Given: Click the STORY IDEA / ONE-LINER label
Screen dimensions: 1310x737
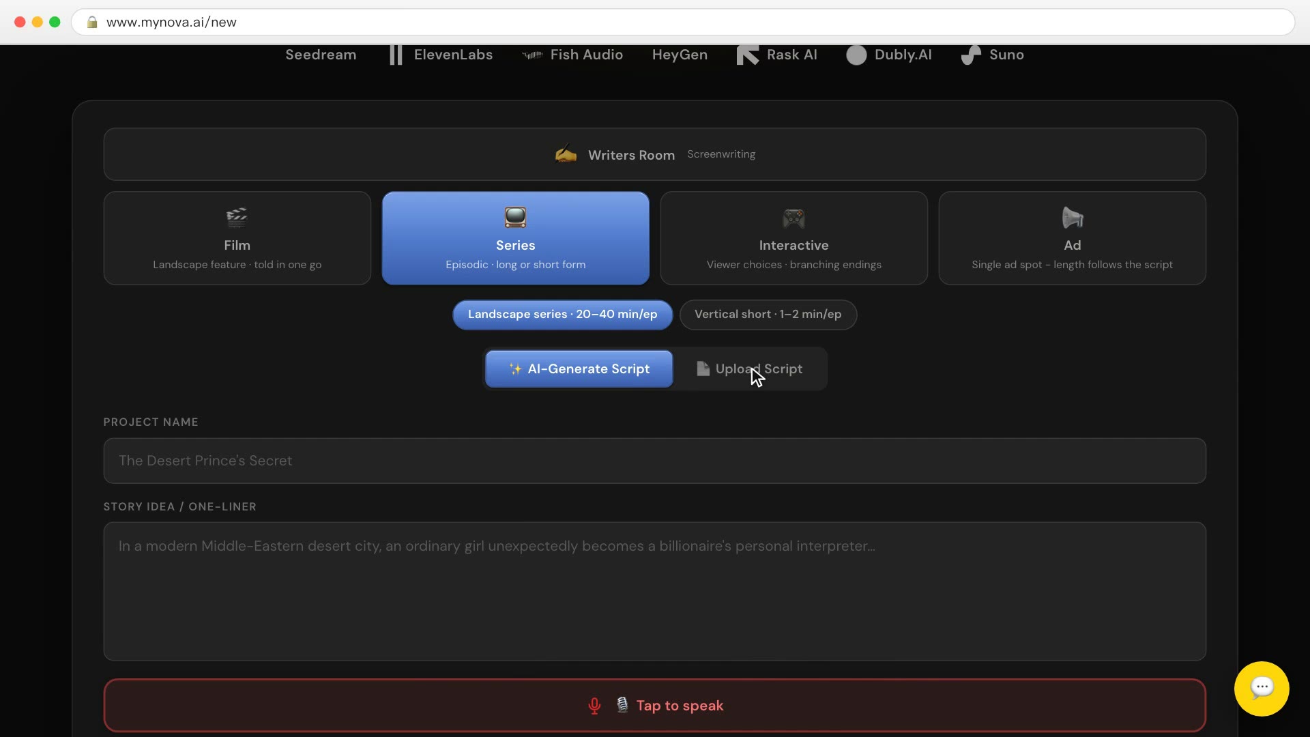Looking at the screenshot, I should pos(180,507).
